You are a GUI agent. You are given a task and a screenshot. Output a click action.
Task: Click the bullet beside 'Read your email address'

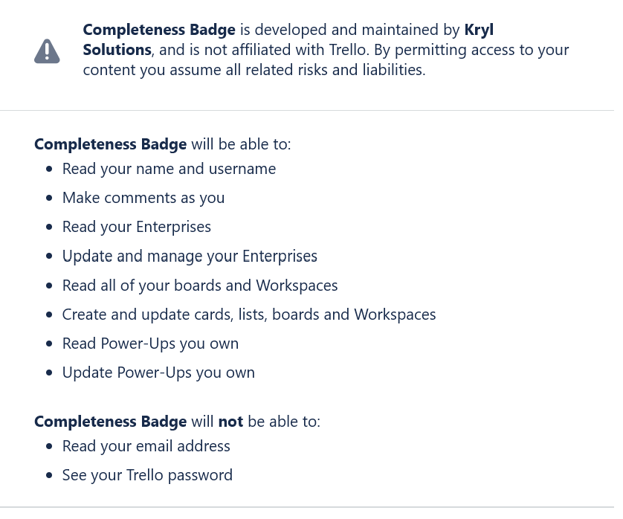(x=49, y=447)
